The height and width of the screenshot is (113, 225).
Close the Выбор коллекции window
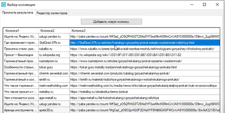click(x=217, y=5)
